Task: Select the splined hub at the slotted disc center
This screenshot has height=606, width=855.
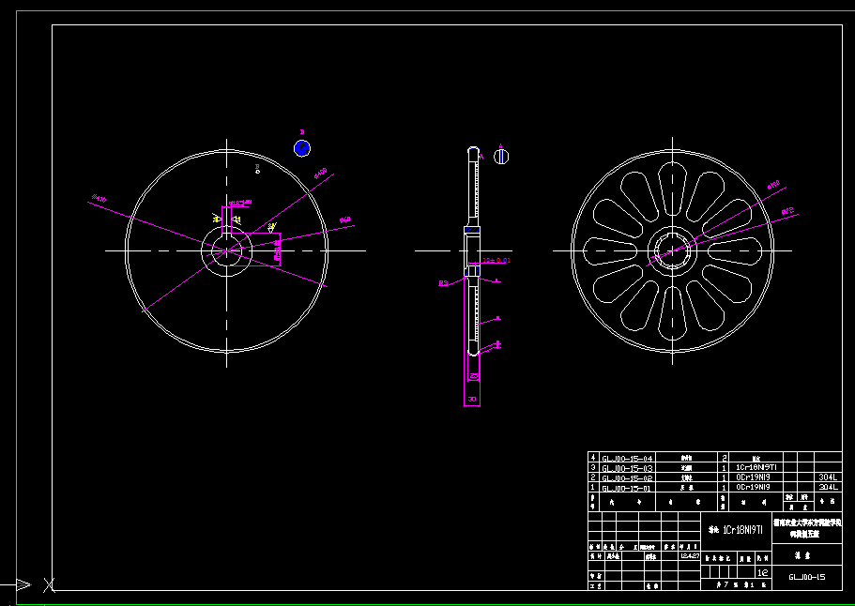Action: (672, 250)
